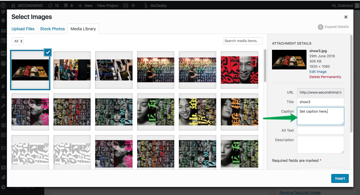Open the 12 pending updates icon
The width and height of the screenshot is (360, 195).
pos(53,5)
